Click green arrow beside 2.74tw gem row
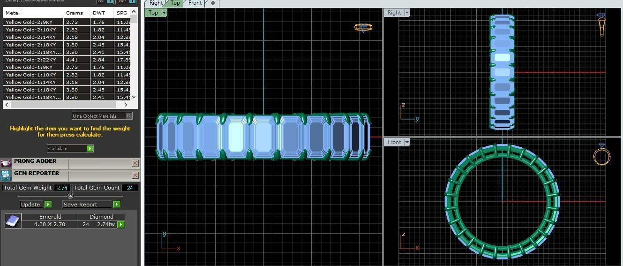The image size is (623, 266). tap(121, 225)
